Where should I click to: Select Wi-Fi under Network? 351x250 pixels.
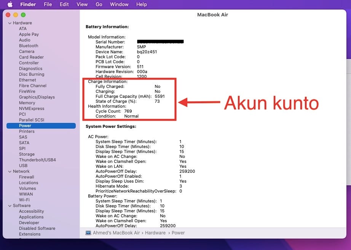point(24,200)
